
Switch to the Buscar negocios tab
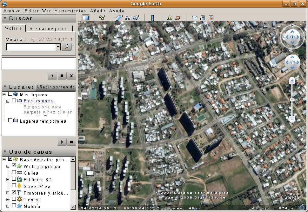49,29
